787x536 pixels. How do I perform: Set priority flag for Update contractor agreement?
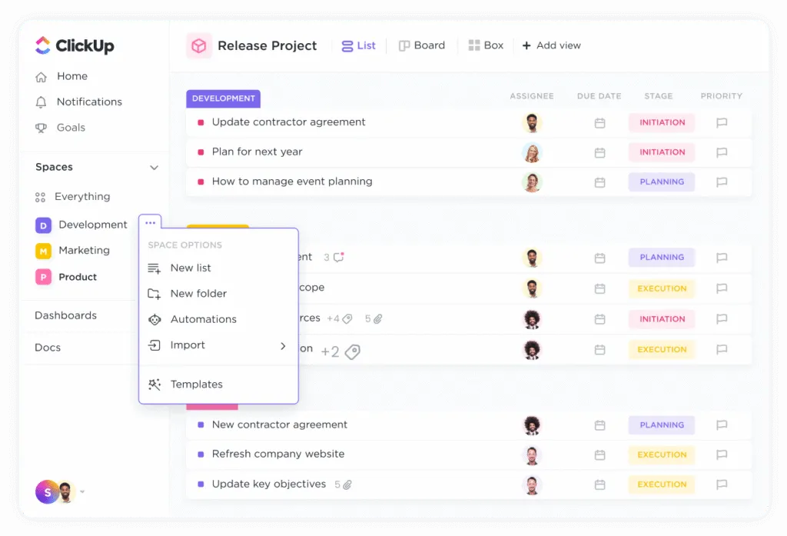(x=722, y=122)
